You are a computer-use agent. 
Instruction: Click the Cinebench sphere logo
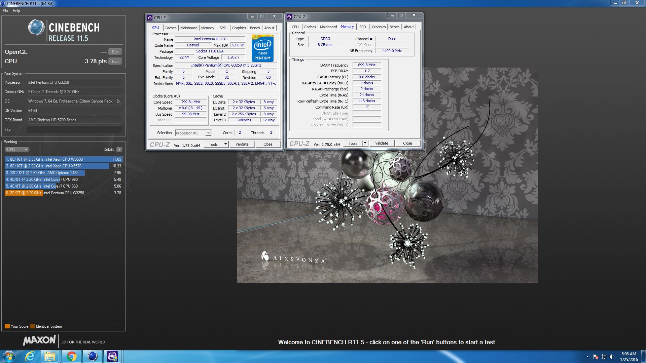36,28
